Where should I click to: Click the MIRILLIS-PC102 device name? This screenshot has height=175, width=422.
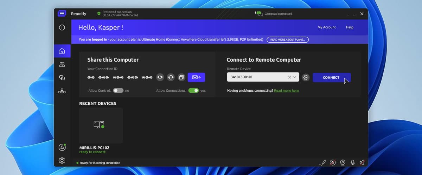(x=94, y=148)
